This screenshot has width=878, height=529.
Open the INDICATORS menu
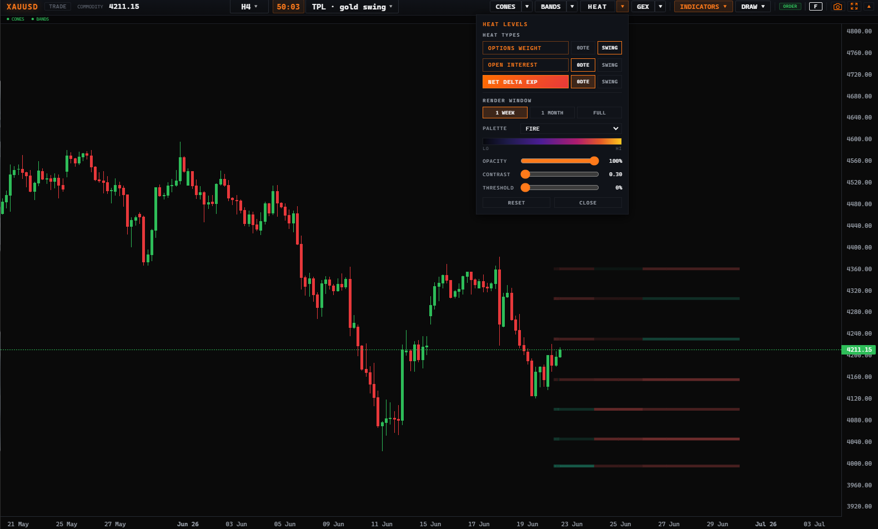703,7
